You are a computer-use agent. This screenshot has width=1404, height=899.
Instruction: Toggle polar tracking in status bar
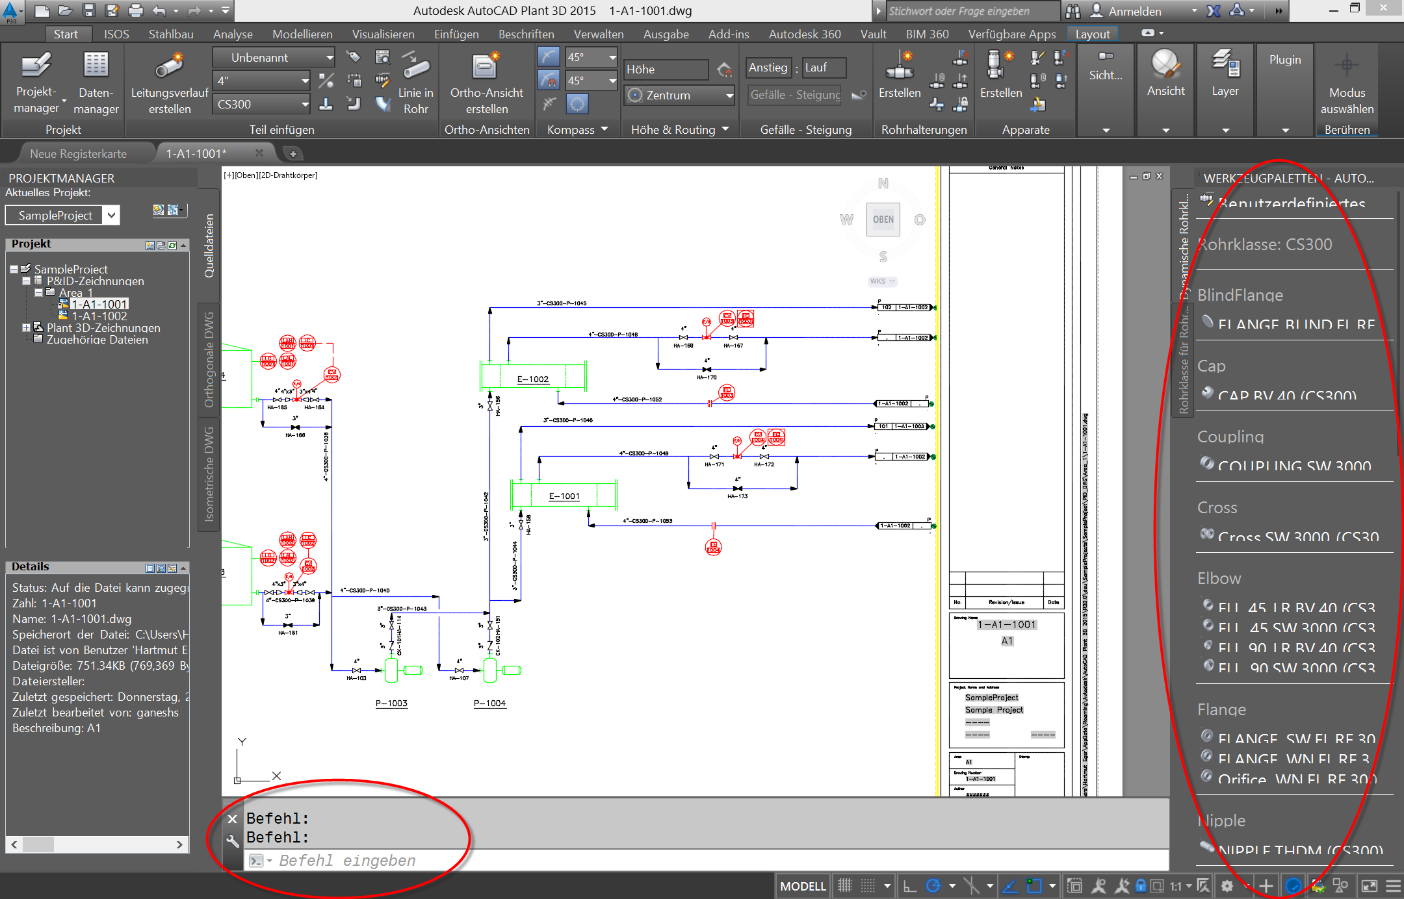pyautogui.click(x=933, y=886)
